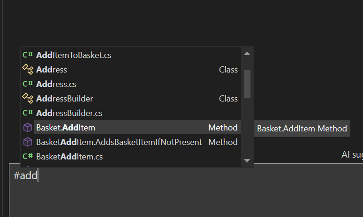Click the class icon next to Address
Image resolution: width=363 pixels, height=217 pixels.
click(27, 70)
